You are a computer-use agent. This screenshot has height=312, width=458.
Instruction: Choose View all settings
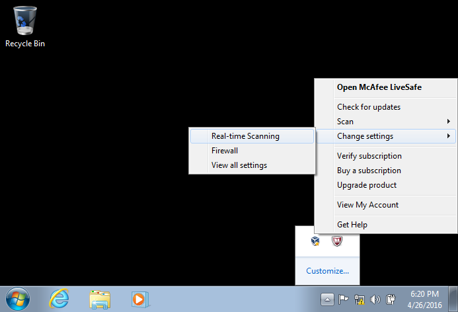[x=252, y=165]
